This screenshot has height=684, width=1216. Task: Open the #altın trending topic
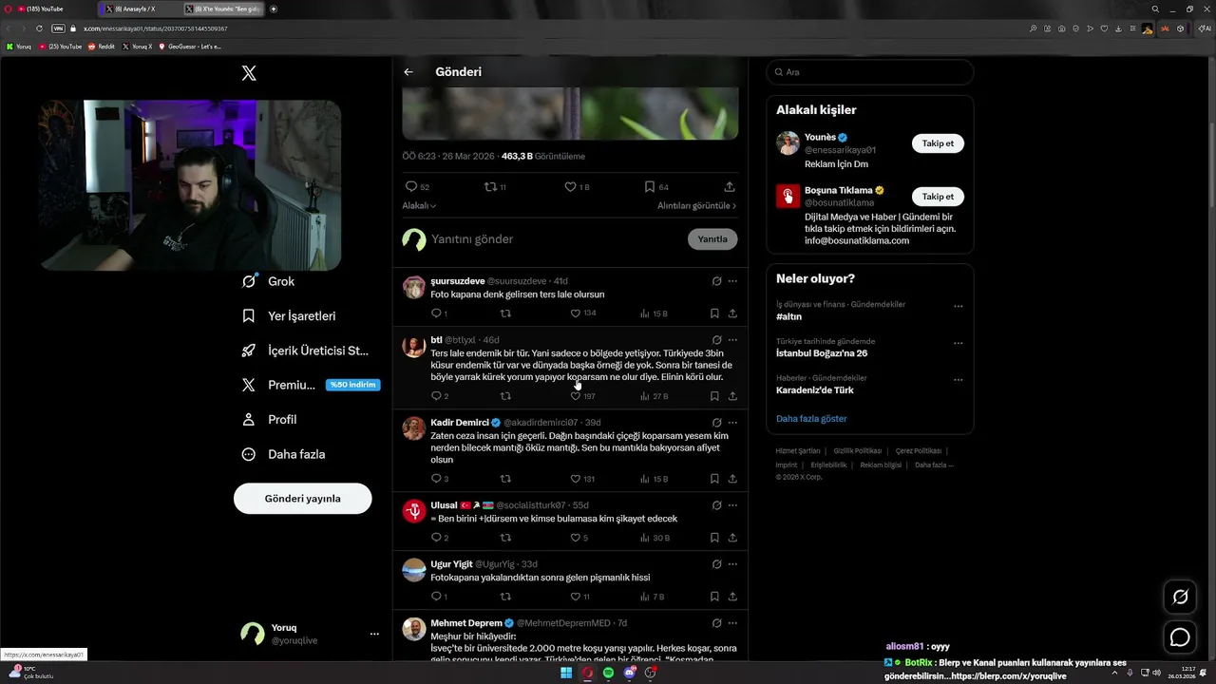tap(788, 317)
